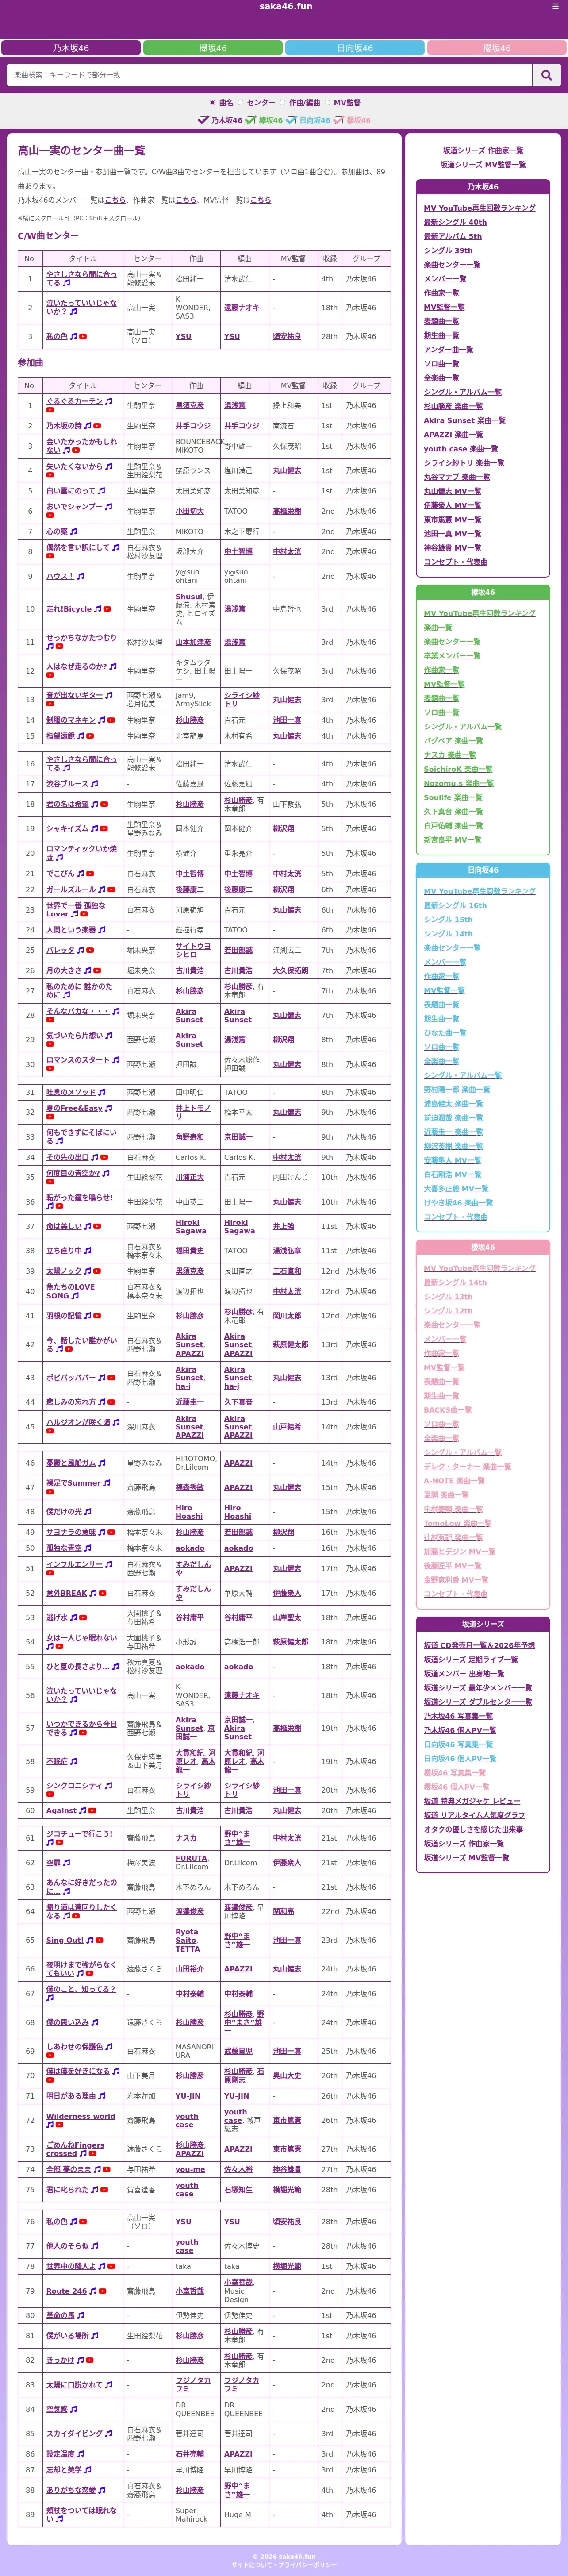This screenshot has height=2576, width=568.
Task: Open YouTube icon beside 逃げ水
Action: (84, 1617)
